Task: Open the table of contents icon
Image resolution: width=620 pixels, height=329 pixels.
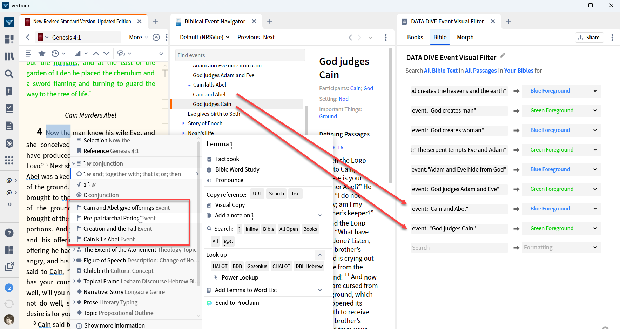Action: 28,53
